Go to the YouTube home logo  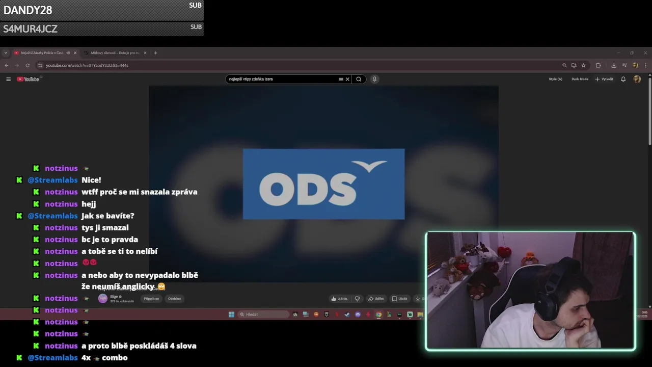(x=28, y=79)
